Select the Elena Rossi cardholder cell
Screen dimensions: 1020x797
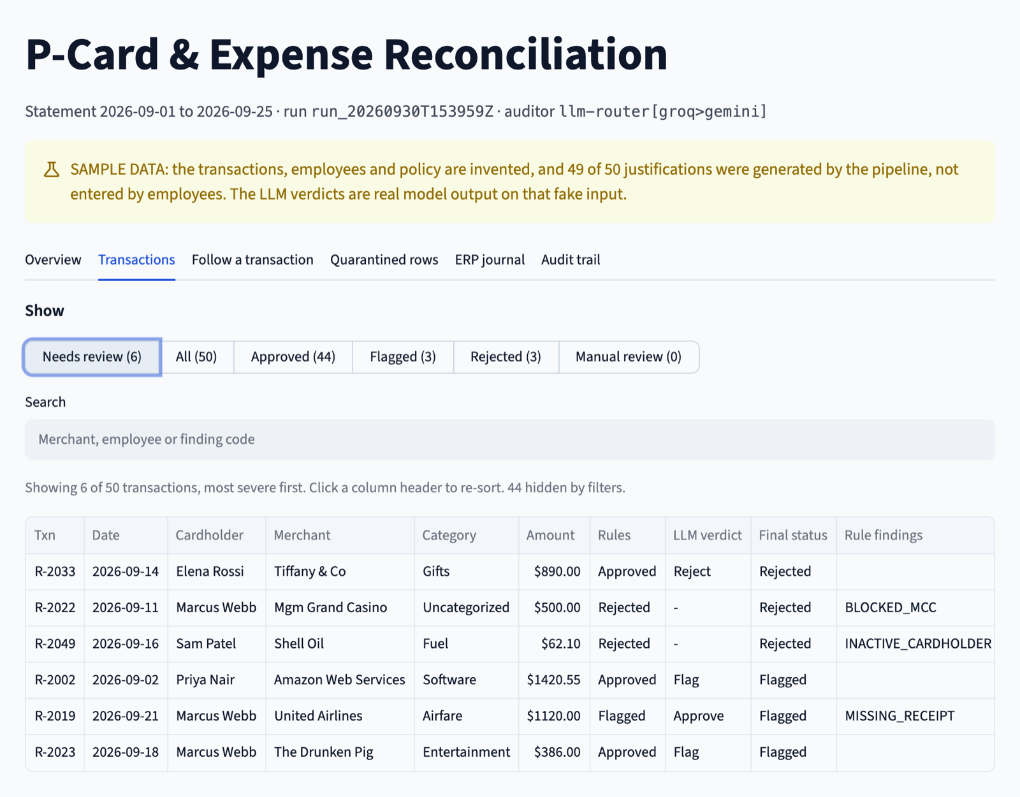pos(217,571)
